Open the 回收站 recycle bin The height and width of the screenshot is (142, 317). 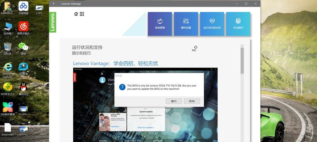pos(8,49)
